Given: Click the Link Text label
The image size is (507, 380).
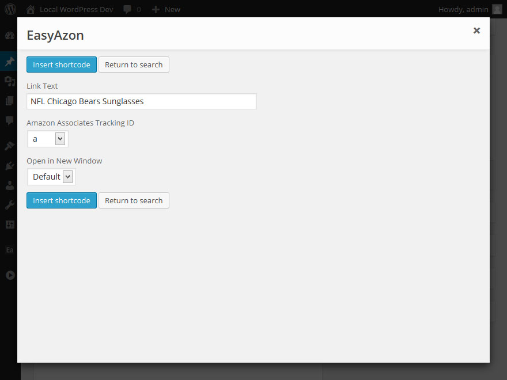Looking at the screenshot, I should pyautogui.click(x=42, y=86).
